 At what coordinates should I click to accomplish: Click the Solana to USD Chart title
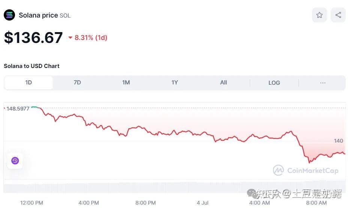pyautogui.click(x=31, y=66)
